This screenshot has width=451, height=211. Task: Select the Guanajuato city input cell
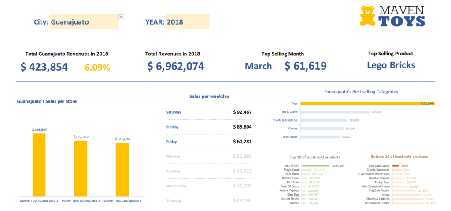click(84, 22)
